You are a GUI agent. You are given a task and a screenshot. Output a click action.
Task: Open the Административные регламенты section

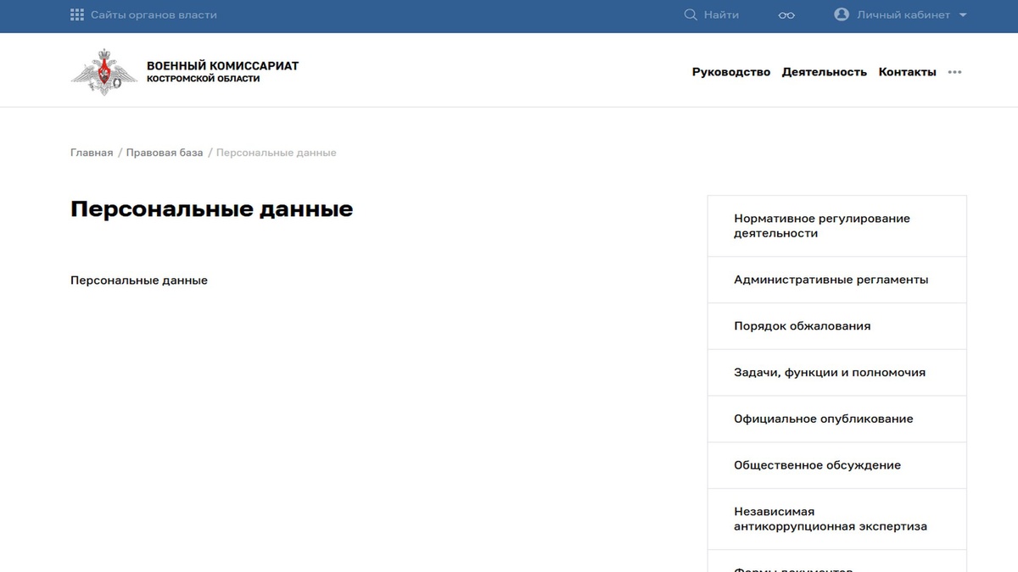point(831,279)
